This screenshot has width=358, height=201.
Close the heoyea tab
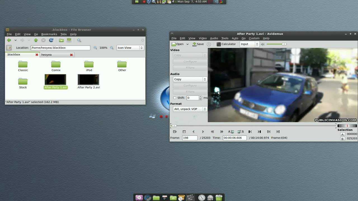point(71,55)
